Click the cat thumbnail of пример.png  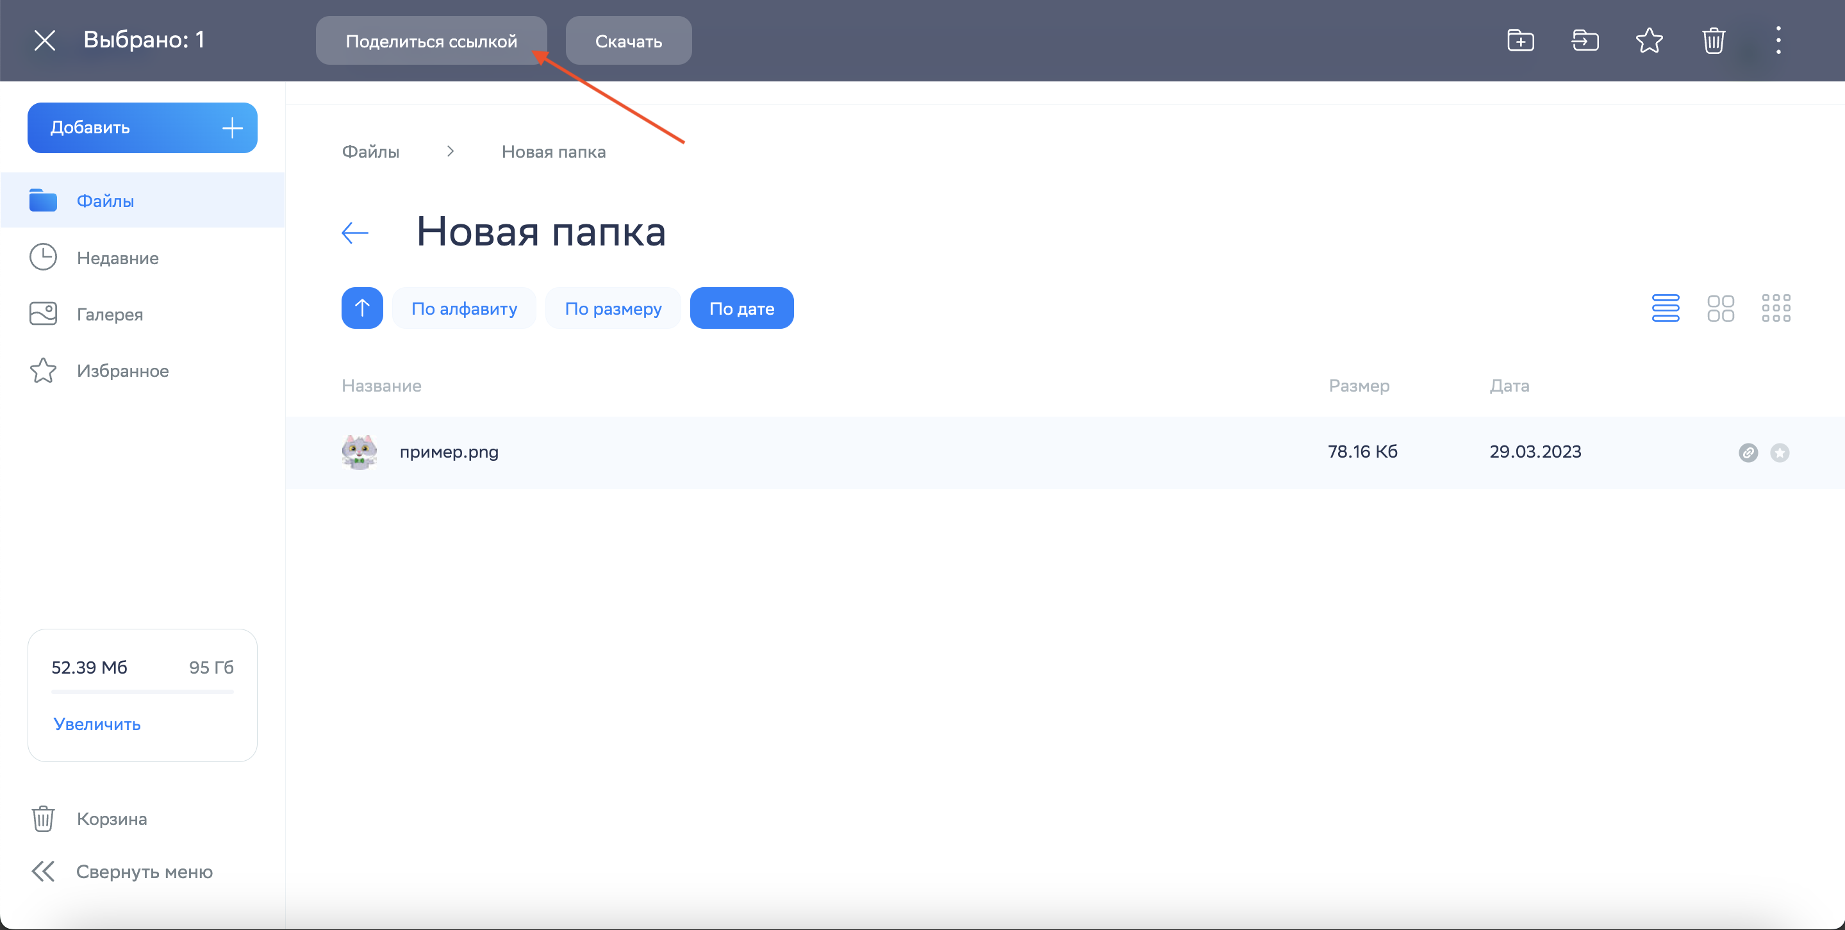pos(360,452)
